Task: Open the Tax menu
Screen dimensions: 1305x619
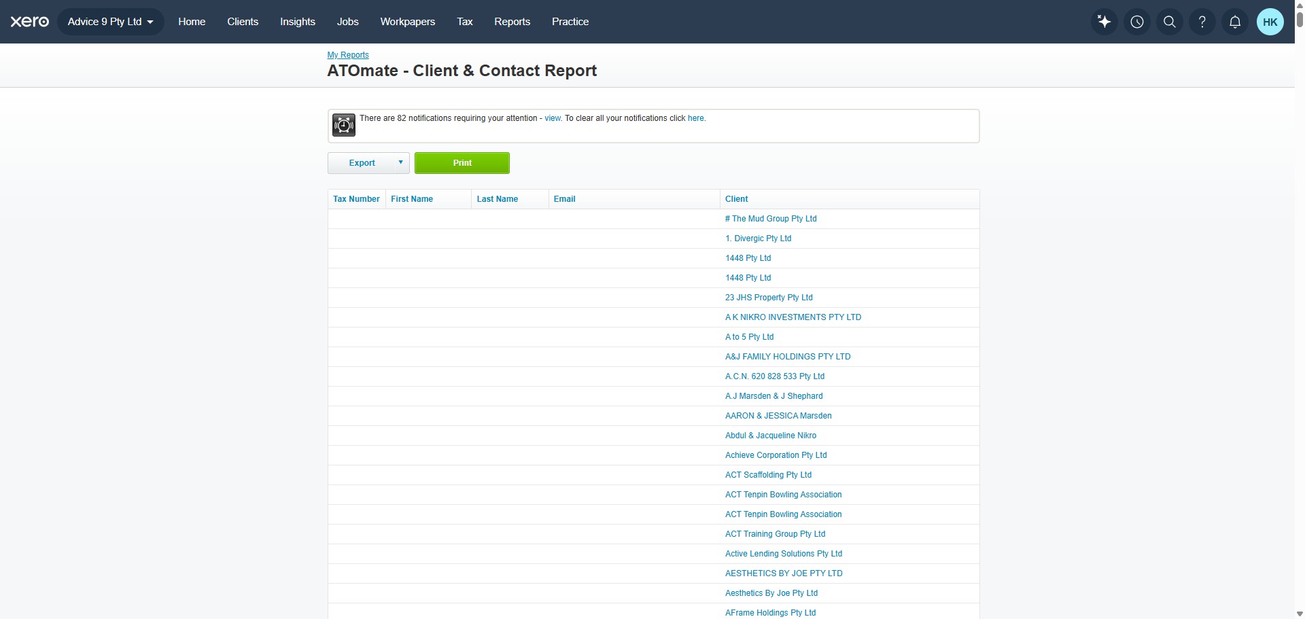Action: coord(465,22)
